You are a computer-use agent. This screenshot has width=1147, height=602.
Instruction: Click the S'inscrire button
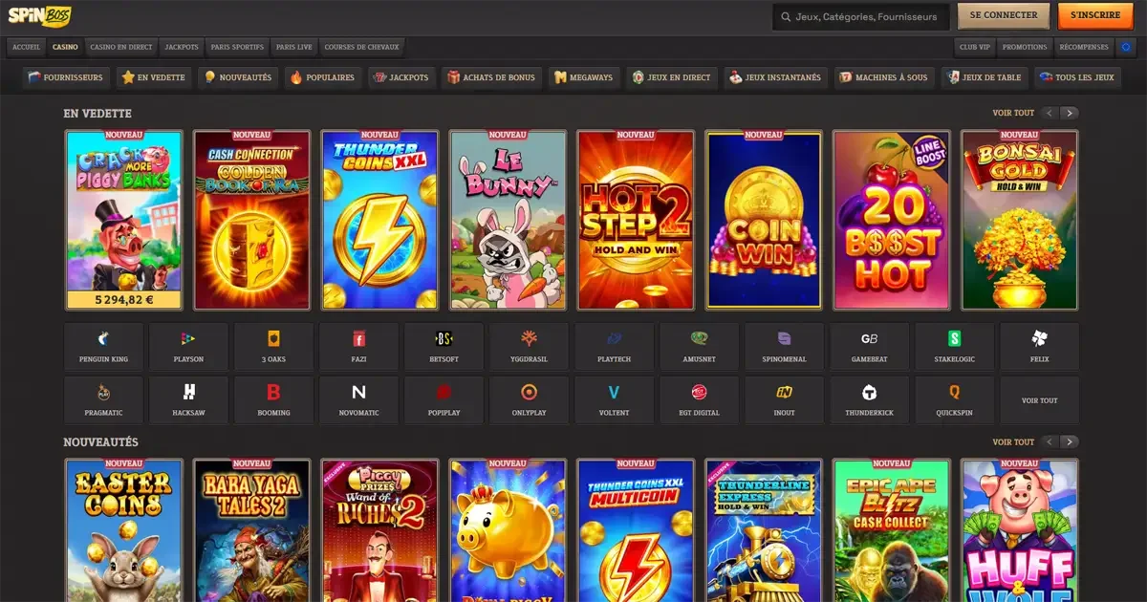pyautogui.click(x=1095, y=16)
